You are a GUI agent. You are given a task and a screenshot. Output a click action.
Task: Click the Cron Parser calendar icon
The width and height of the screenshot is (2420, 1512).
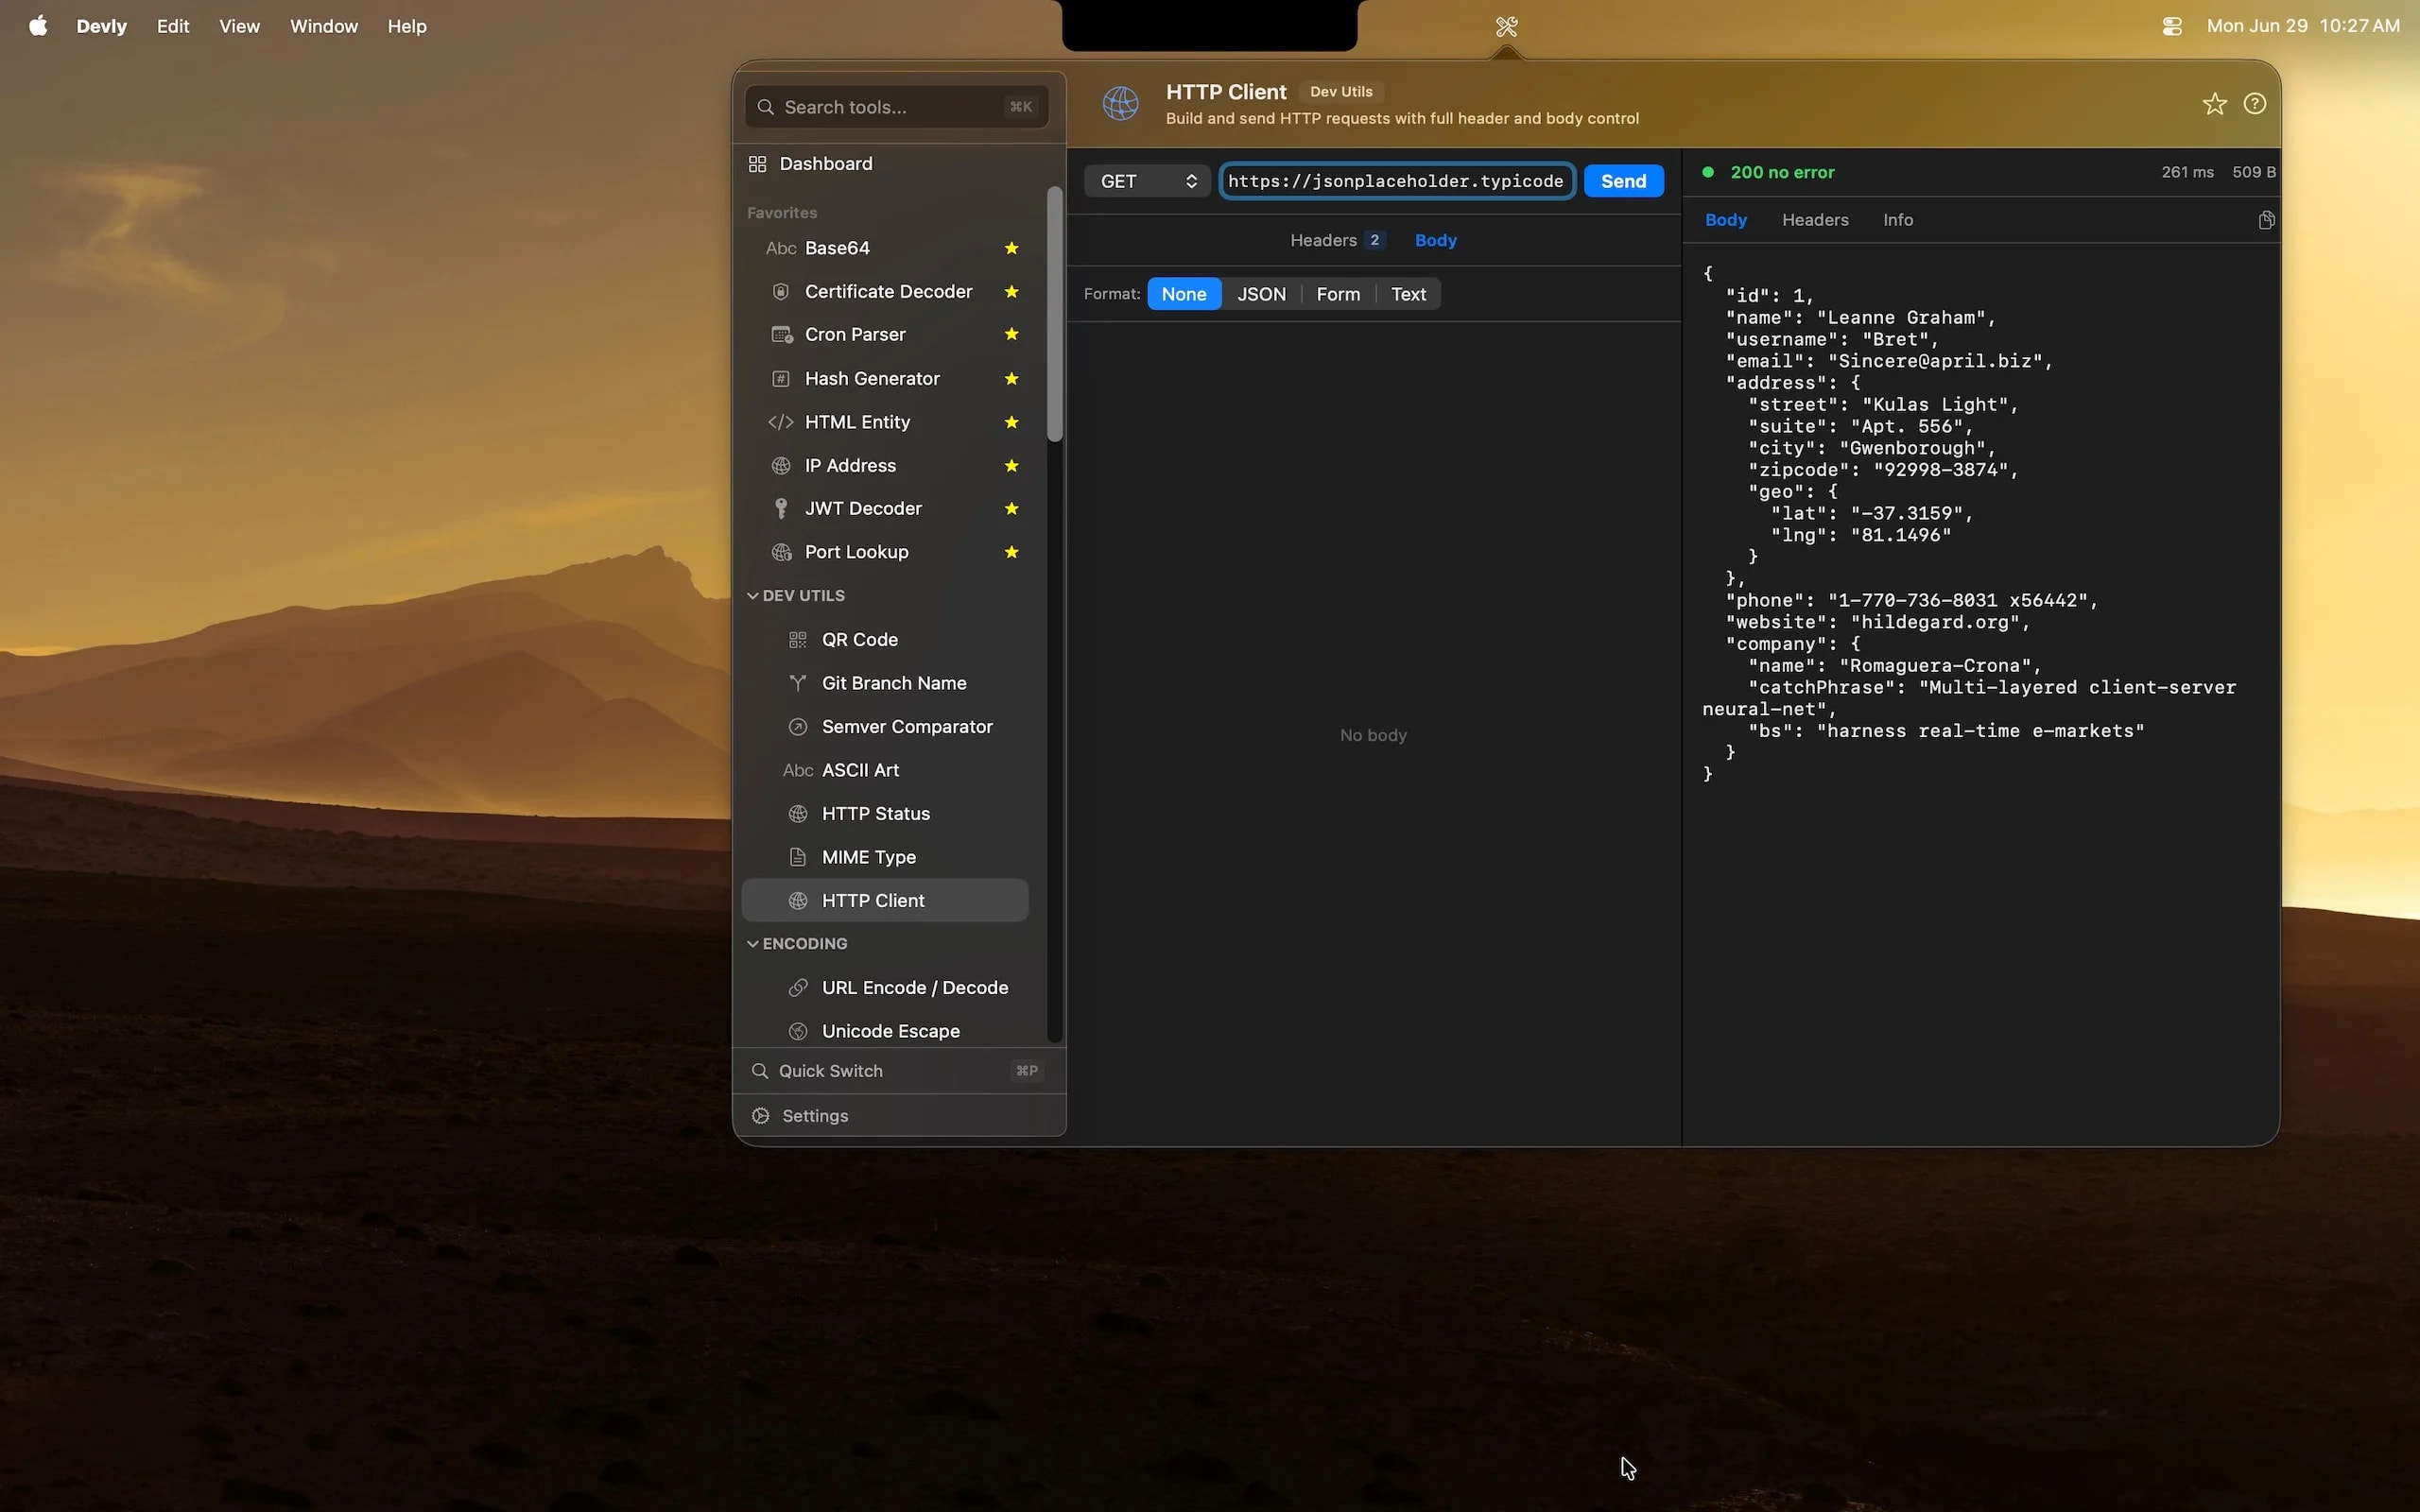(781, 335)
